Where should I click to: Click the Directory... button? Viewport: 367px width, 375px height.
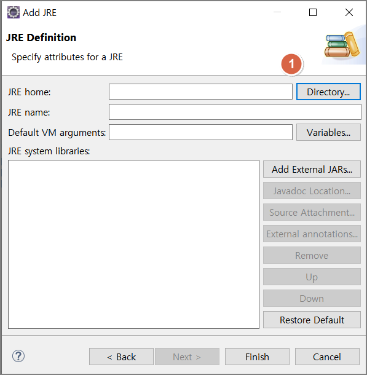pos(328,92)
